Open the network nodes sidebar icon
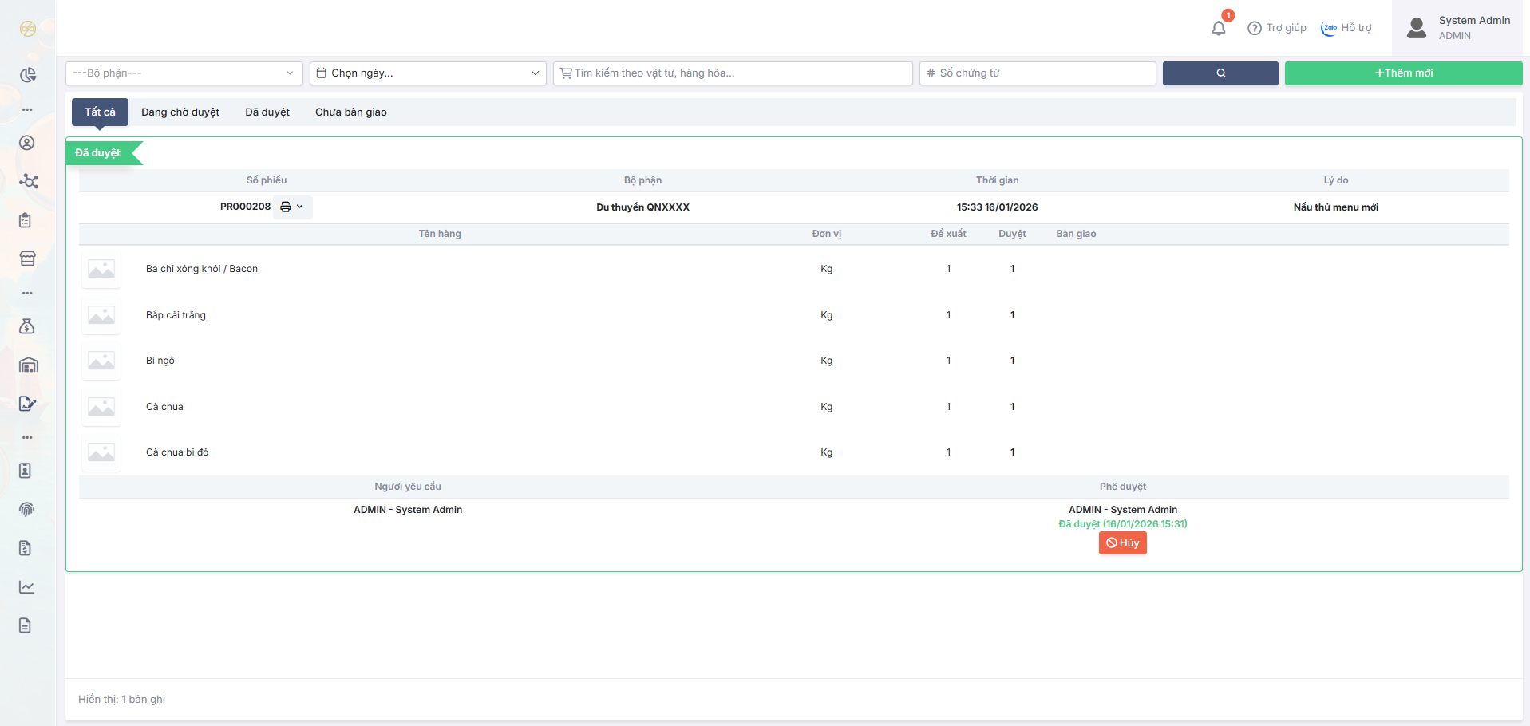The image size is (1530, 726). pos(28,181)
